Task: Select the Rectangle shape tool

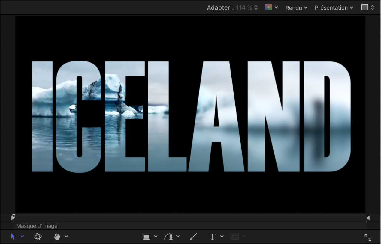Action: click(146, 237)
